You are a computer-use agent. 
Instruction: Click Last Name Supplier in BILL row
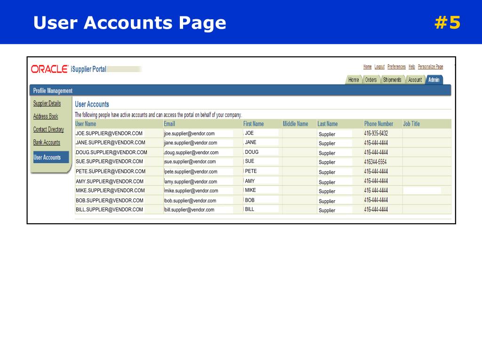(x=327, y=210)
